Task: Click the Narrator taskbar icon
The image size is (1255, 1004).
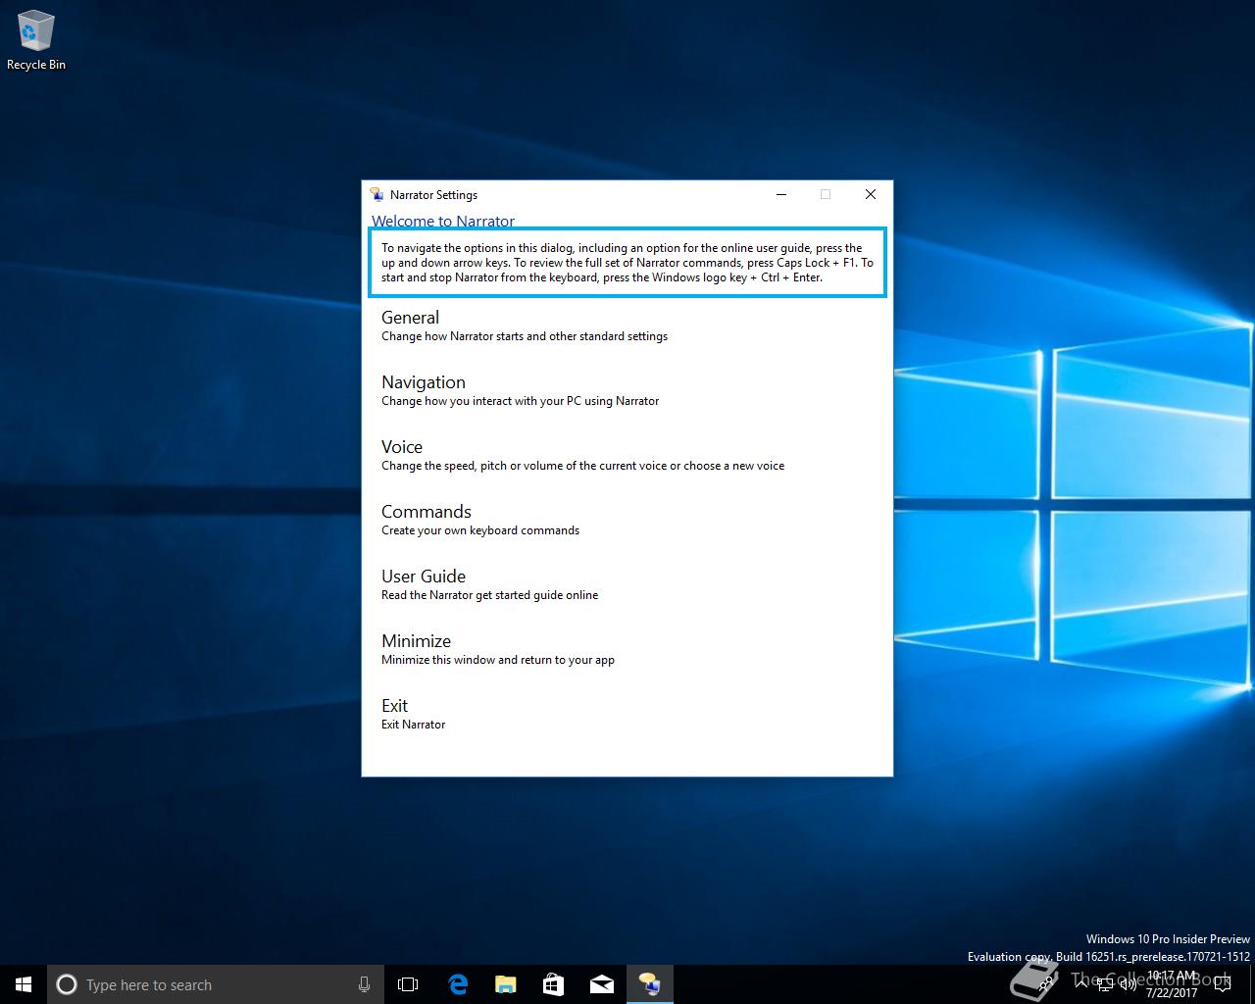Action: (649, 984)
